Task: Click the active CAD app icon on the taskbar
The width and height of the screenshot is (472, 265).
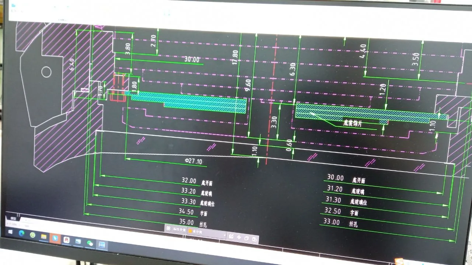Action: click(x=101, y=244)
